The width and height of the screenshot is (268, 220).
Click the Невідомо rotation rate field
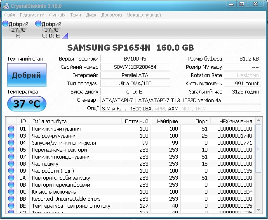[x=242, y=75]
